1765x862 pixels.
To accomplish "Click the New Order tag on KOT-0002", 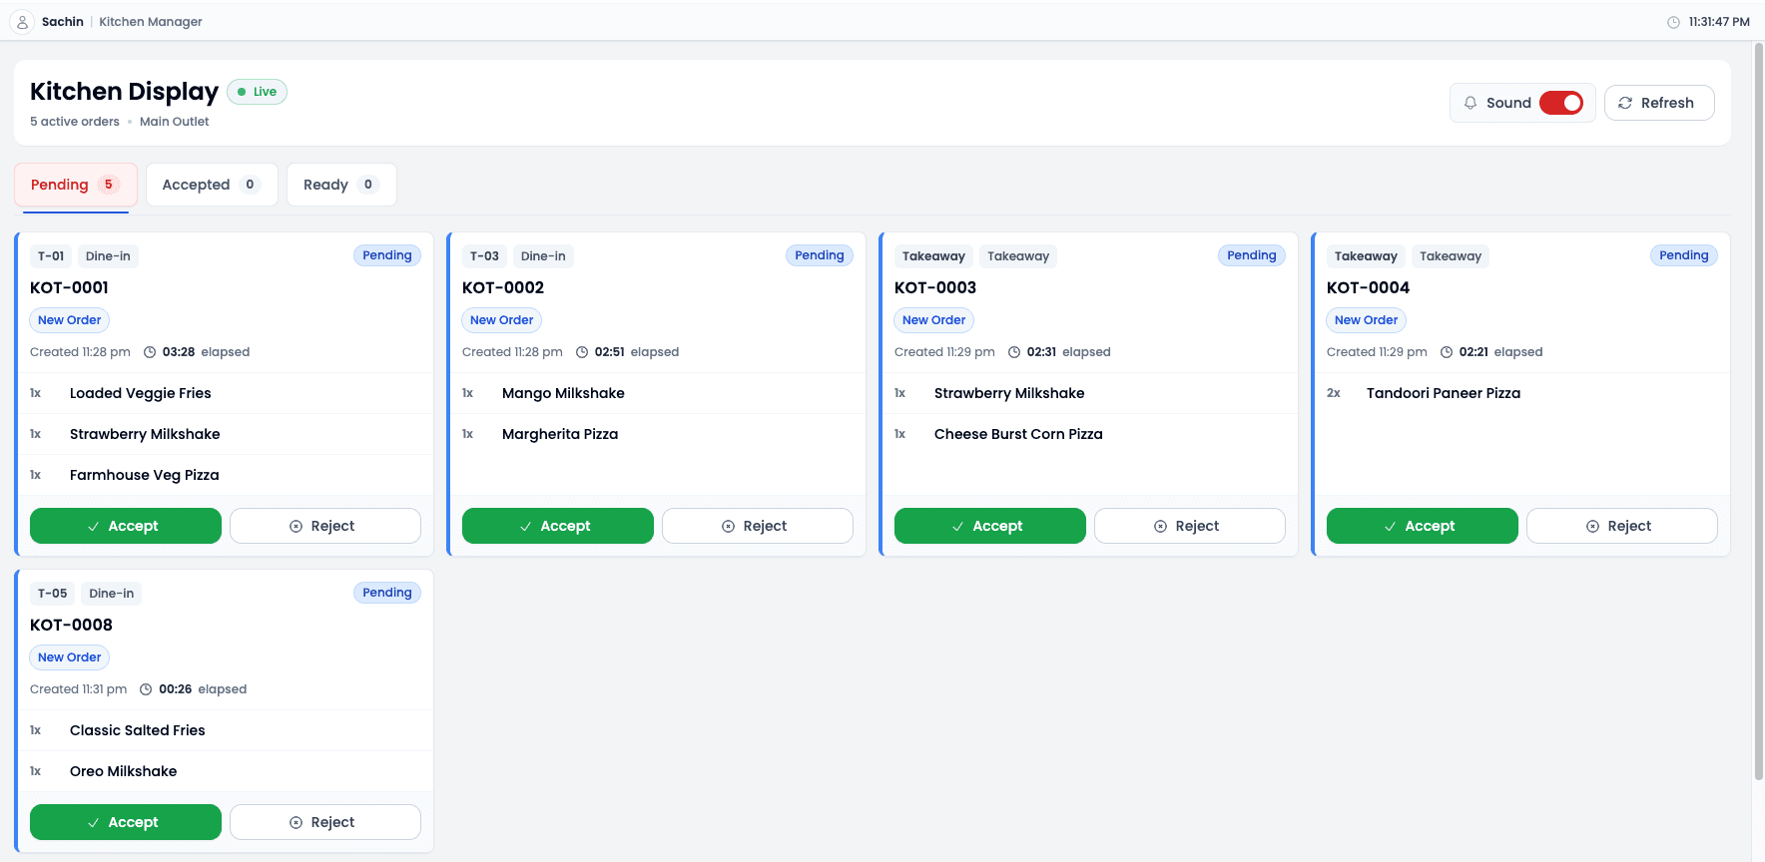I will click(x=502, y=320).
